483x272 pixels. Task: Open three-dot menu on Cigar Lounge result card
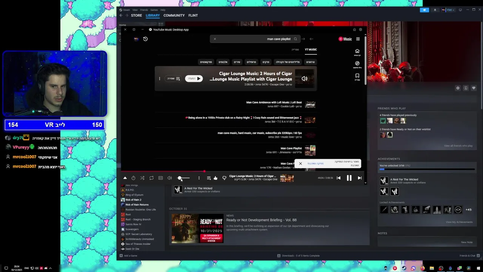[159, 79]
